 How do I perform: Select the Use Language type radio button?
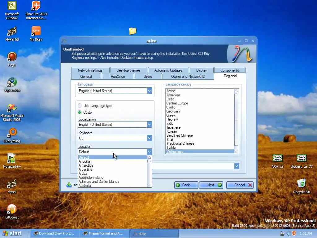click(80, 106)
